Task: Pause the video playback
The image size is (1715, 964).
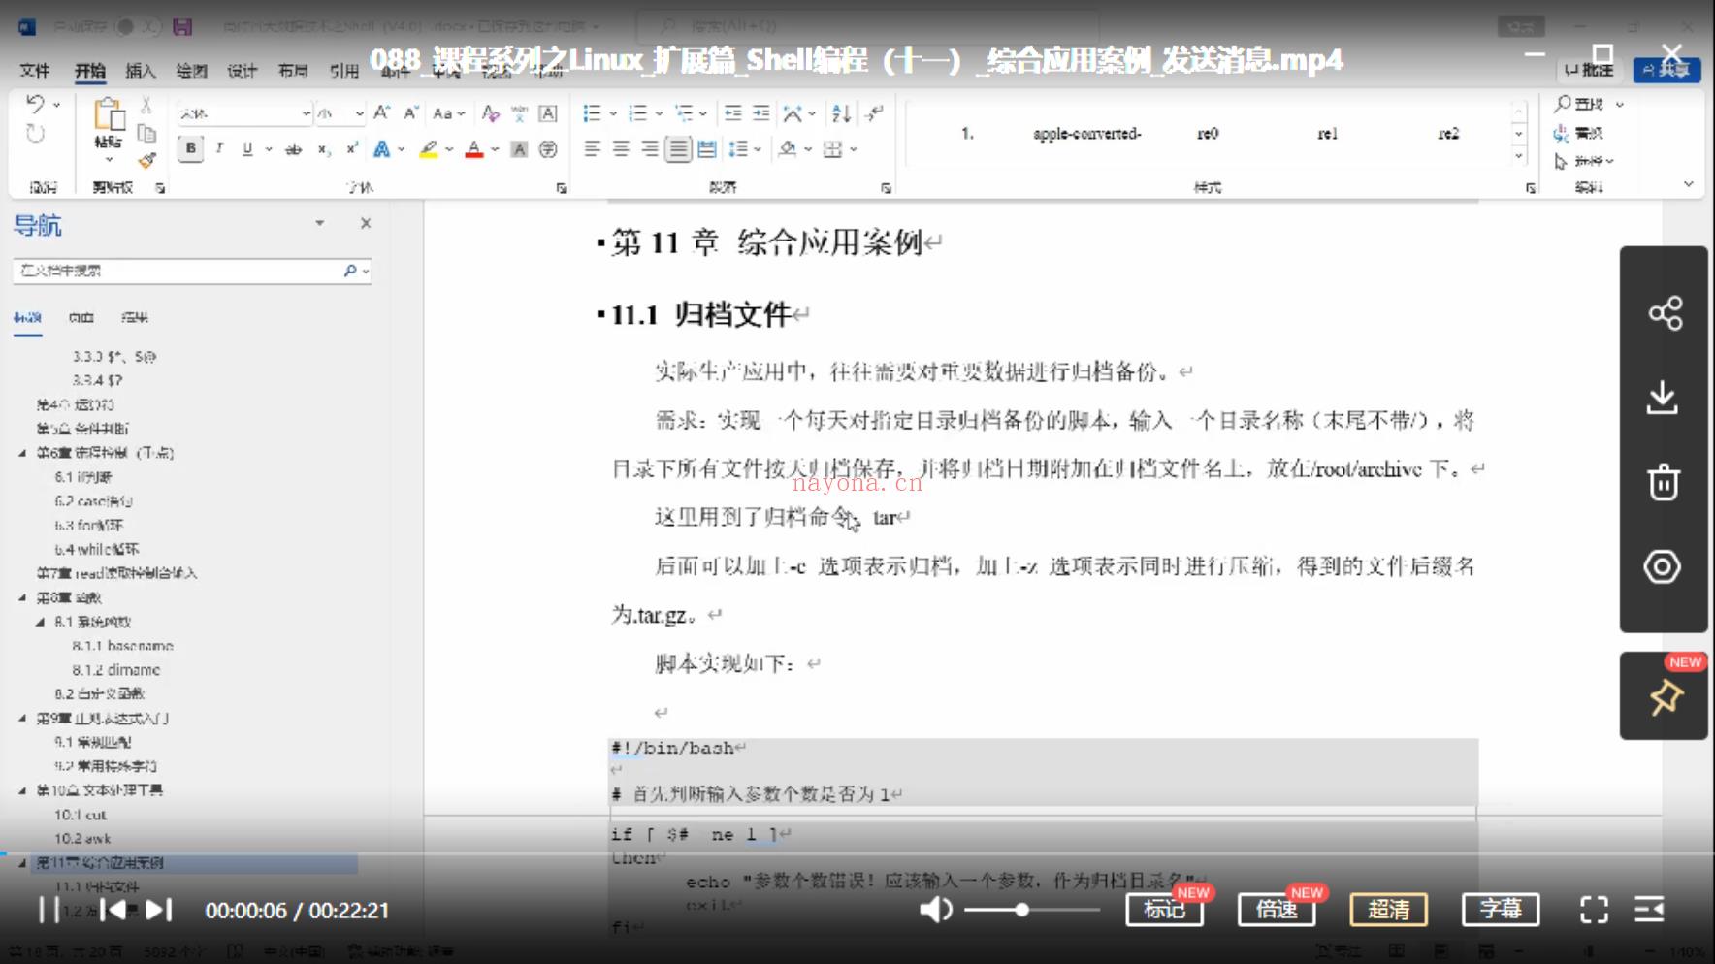Action: tap(49, 910)
